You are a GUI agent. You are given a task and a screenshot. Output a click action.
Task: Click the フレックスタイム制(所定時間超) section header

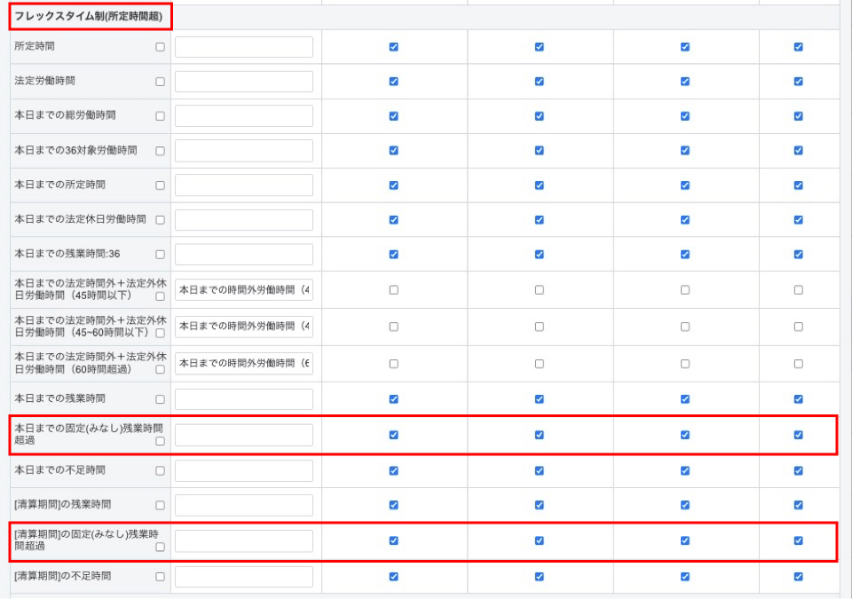point(89,16)
